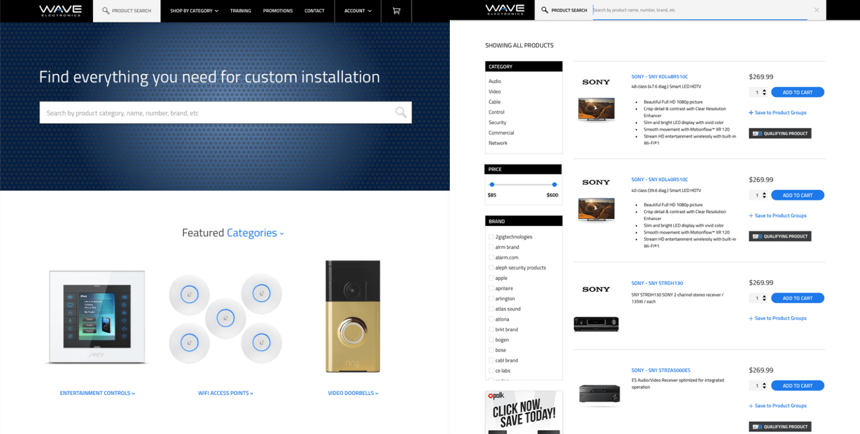Click Qualifying Product badge for SNY STRZA5000ES

click(x=780, y=426)
